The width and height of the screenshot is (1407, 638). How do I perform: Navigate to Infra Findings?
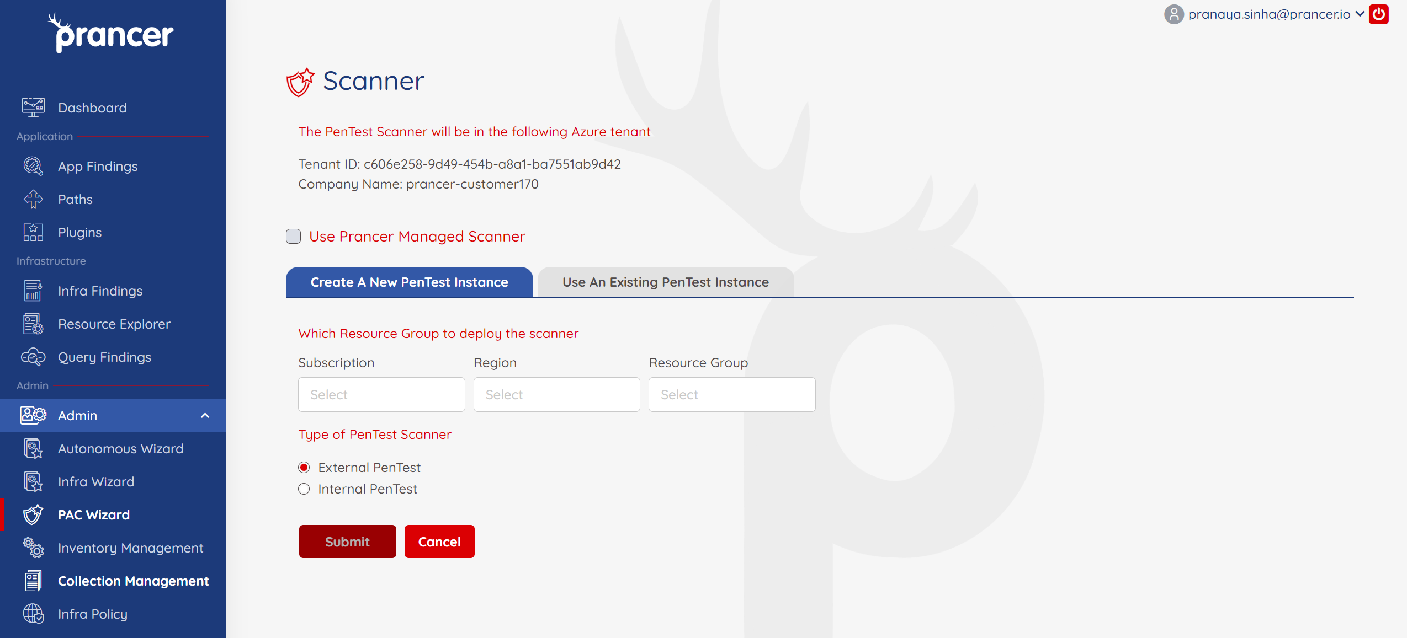(x=113, y=291)
